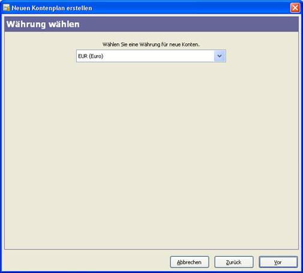The image size is (303, 273).
Task: Click the 'Wählen Sie eine Währung' label
Action: tap(151, 44)
